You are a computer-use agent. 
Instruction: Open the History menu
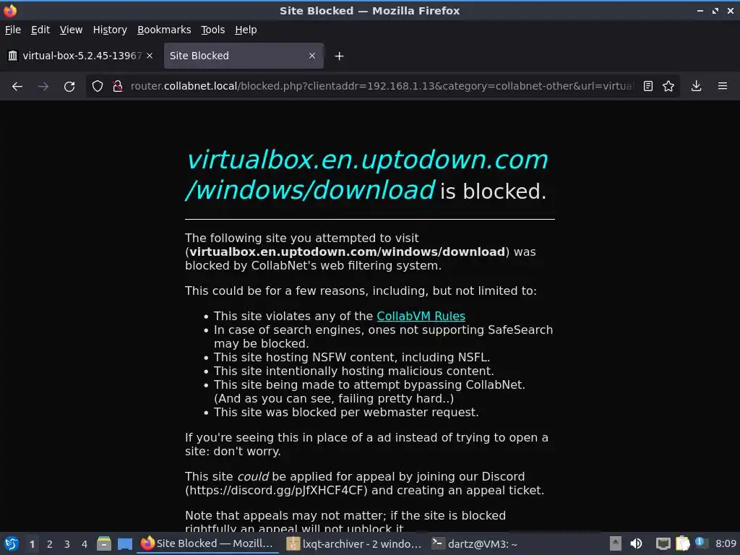110,30
